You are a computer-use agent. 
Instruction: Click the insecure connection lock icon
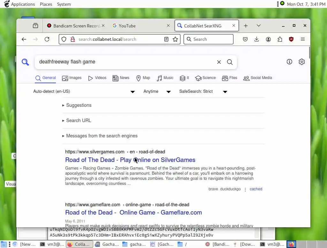coord(73,39)
